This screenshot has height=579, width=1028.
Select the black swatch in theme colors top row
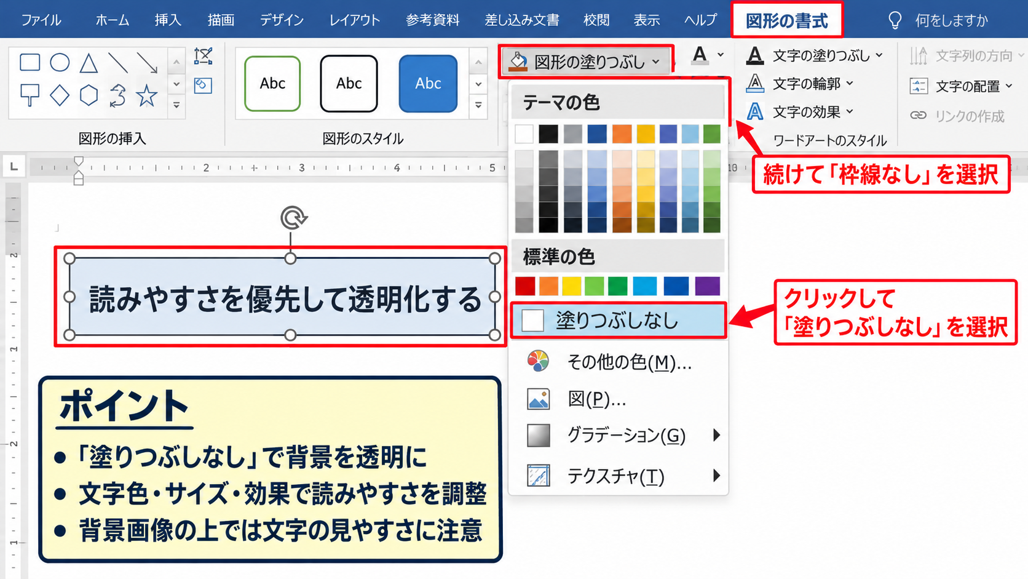[x=548, y=134]
